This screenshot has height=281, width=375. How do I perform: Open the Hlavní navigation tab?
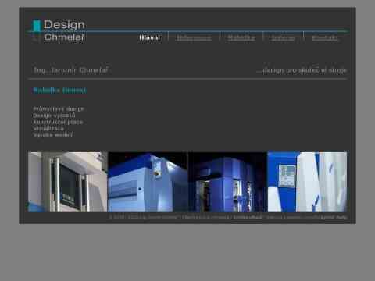coord(150,38)
